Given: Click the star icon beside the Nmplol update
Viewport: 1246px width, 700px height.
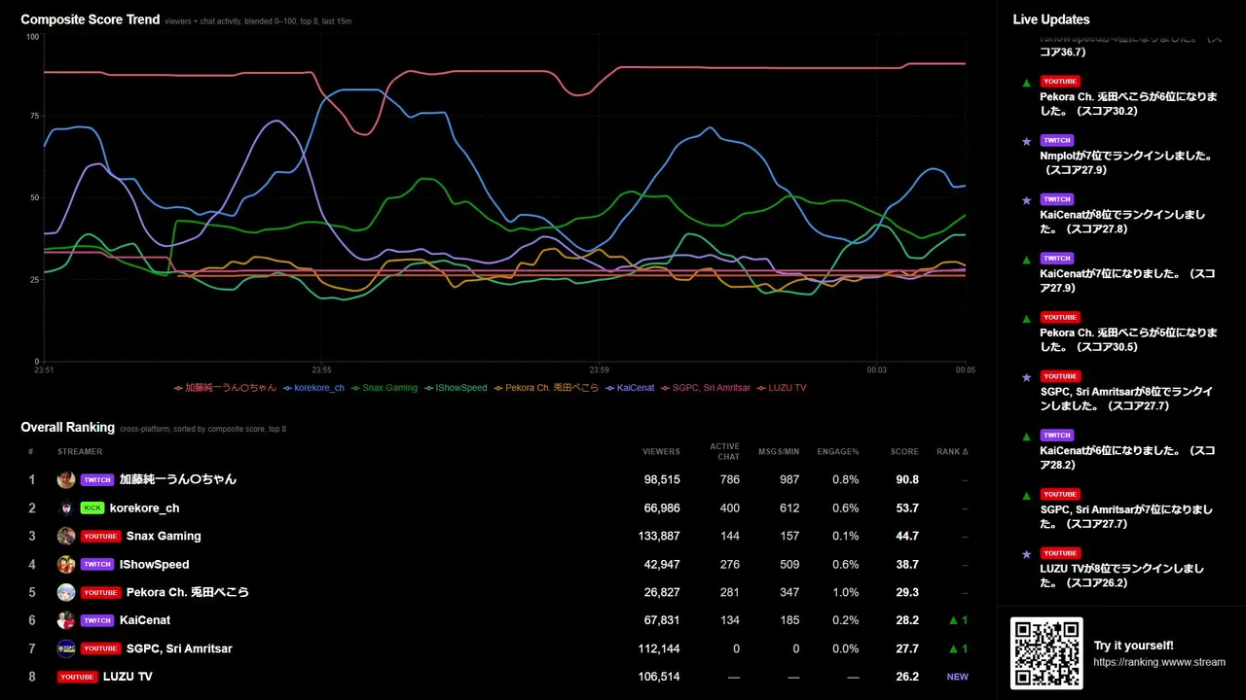Looking at the screenshot, I should [x=1026, y=141].
